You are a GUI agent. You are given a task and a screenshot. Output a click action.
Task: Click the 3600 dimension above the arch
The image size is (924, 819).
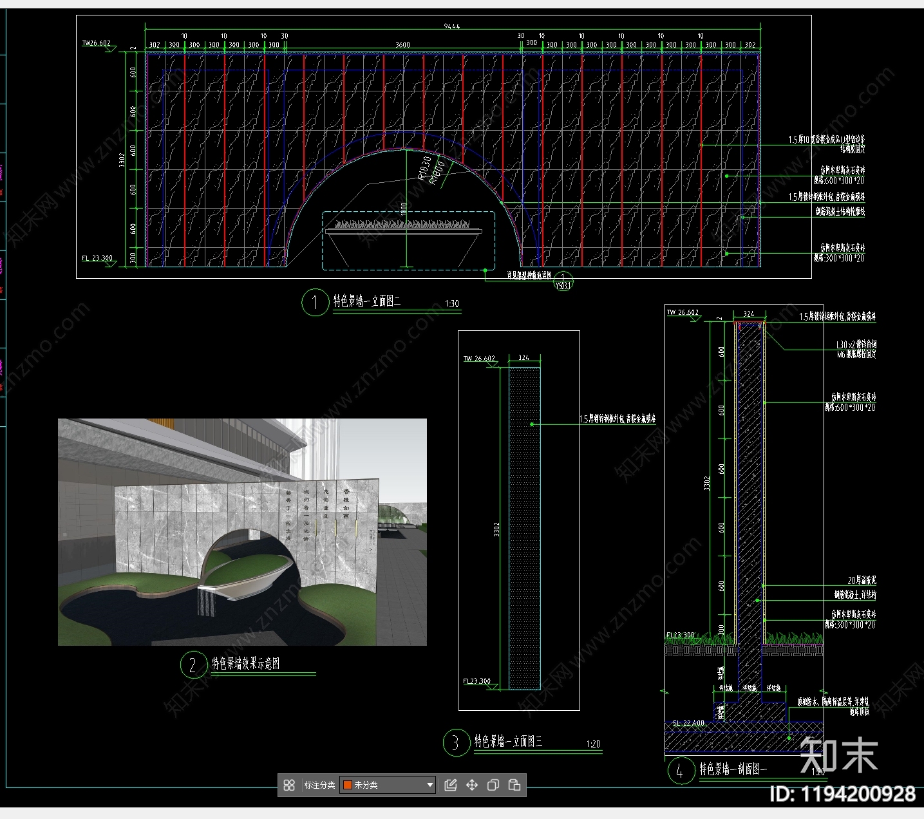coord(402,44)
